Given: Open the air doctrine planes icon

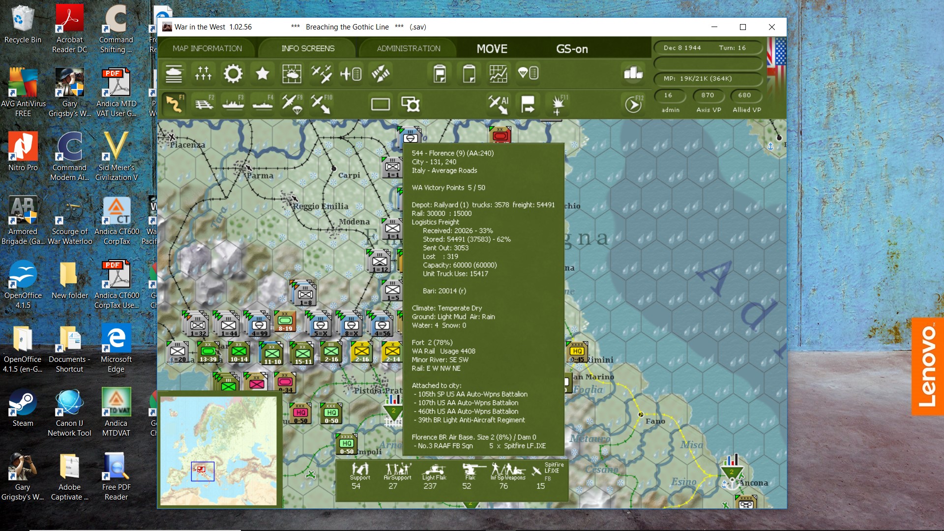Looking at the screenshot, I should pos(322,74).
